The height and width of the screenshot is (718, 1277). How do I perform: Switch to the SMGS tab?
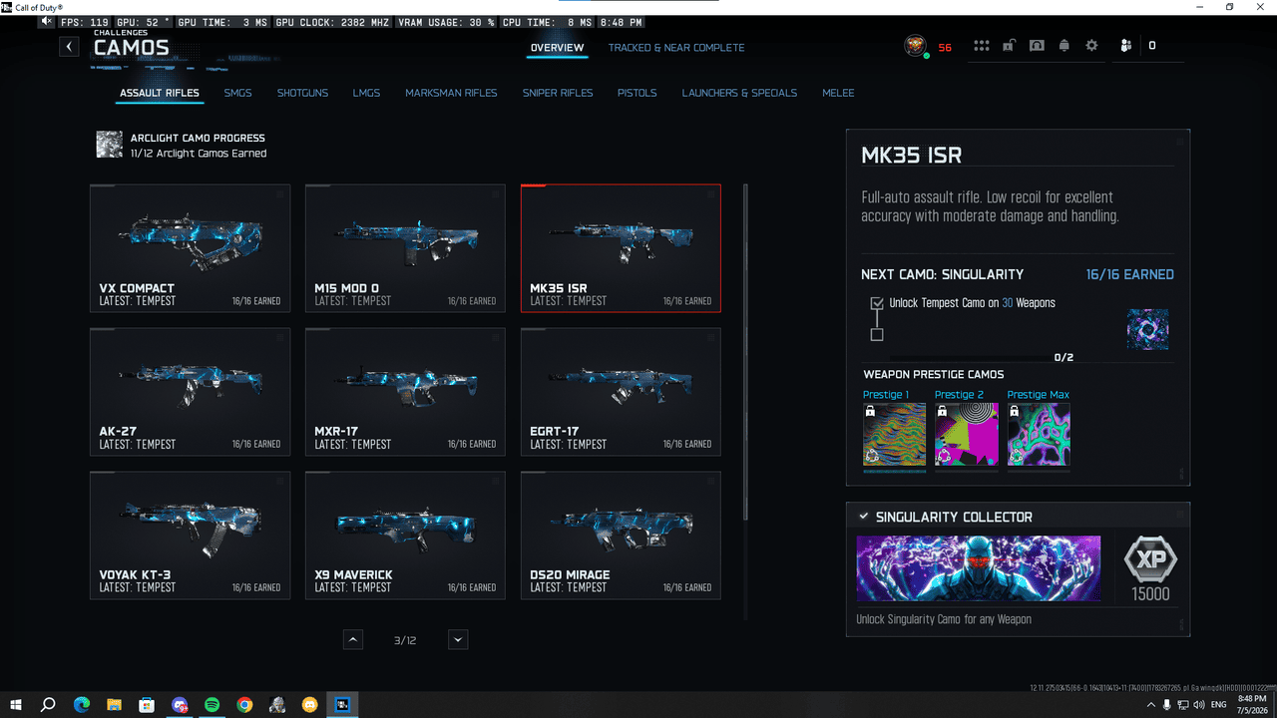pos(237,93)
